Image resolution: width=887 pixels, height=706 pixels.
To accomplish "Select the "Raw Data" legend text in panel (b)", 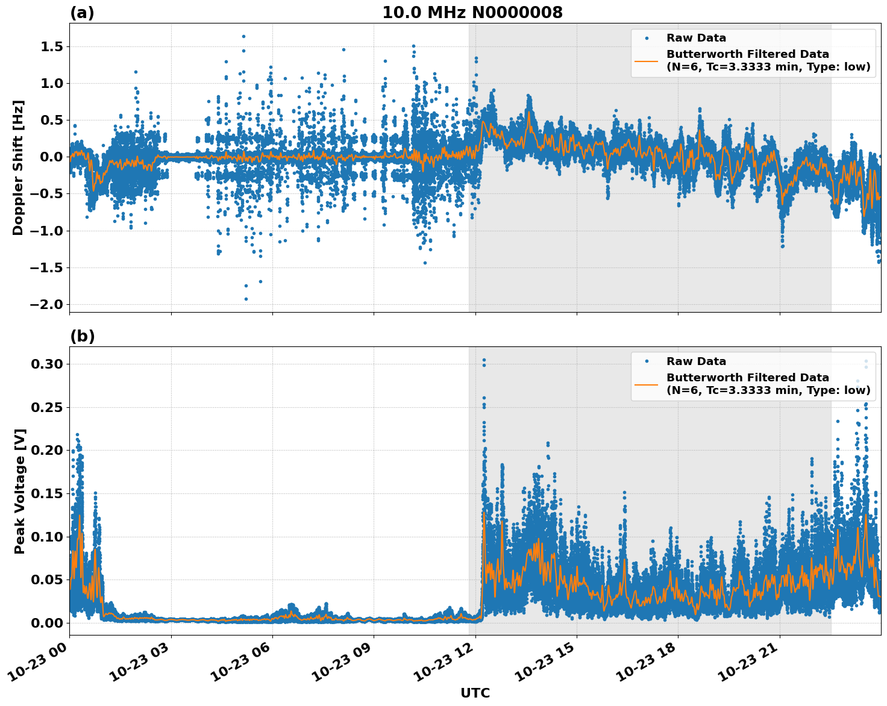I will [x=696, y=362].
